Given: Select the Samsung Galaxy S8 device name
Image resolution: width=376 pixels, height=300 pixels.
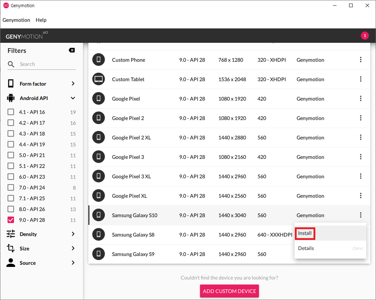Looking at the screenshot, I should 133,235.
